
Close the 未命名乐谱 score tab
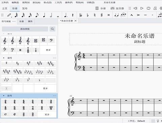click(76, 21)
